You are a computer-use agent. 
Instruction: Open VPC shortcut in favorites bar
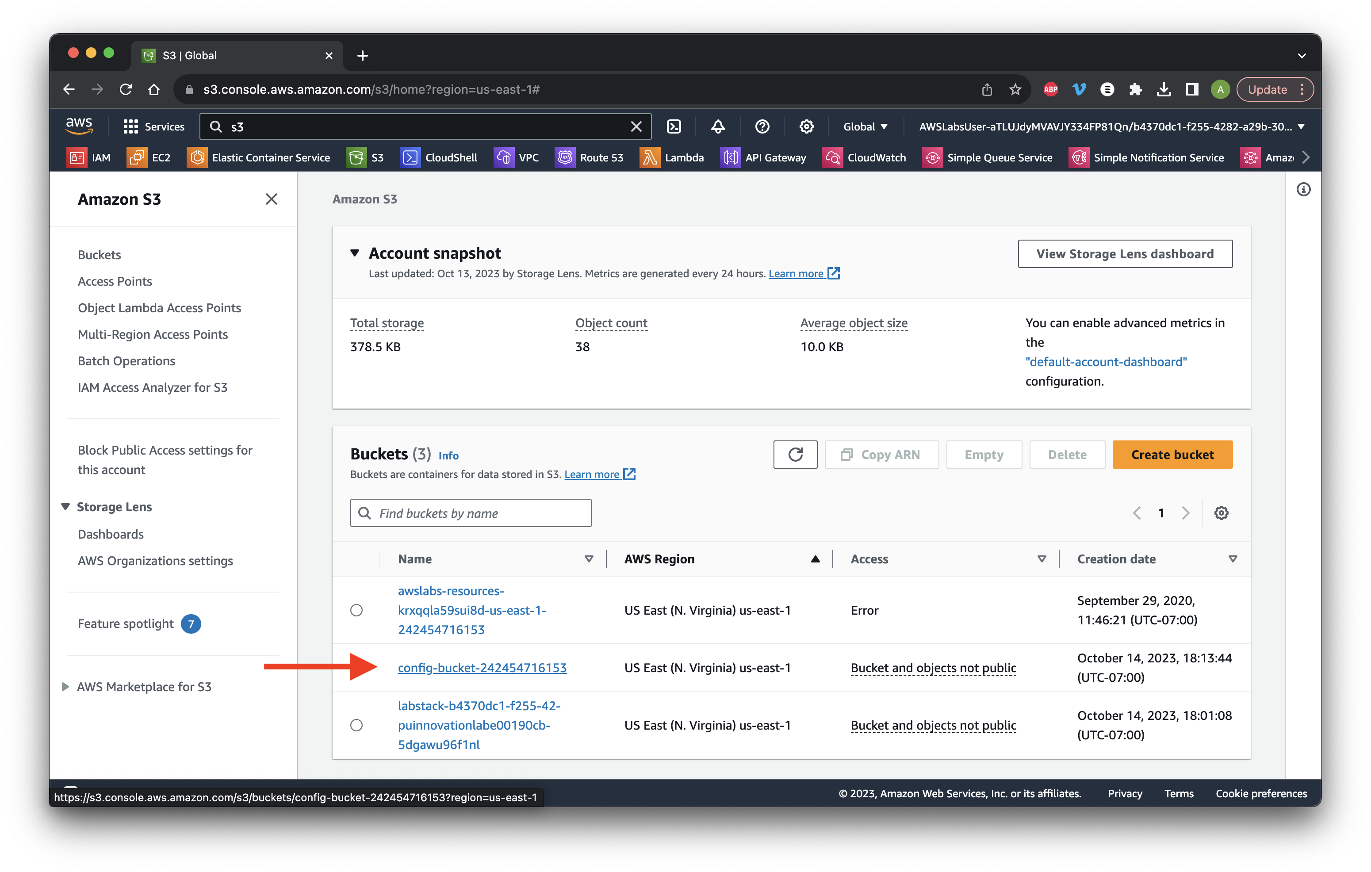click(x=516, y=158)
